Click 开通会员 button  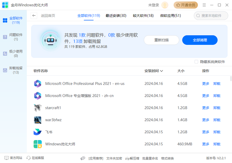(x=186, y=5)
